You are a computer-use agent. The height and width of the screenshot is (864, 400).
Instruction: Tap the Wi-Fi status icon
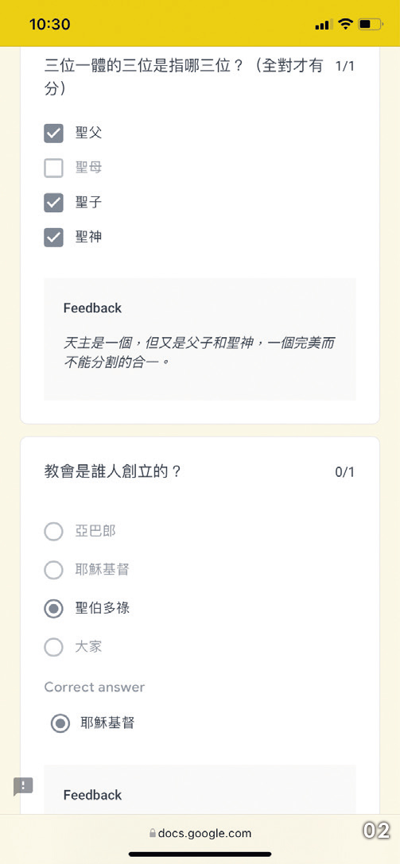[345, 25]
